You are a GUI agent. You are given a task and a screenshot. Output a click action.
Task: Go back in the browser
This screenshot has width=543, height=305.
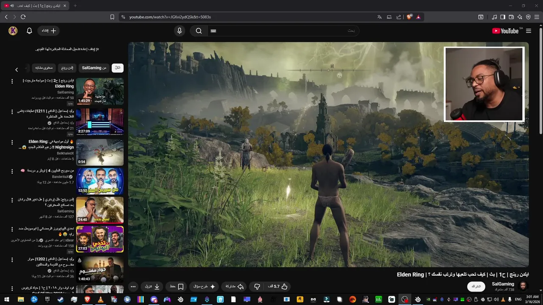(x=6, y=17)
